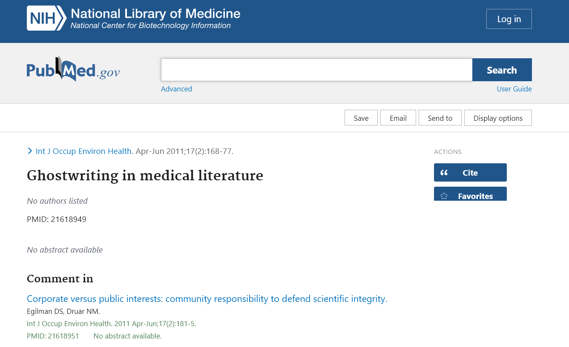Open the Display options dropdown
Image resolution: width=569 pixels, height=347 pixels.
tap(498, 118)
